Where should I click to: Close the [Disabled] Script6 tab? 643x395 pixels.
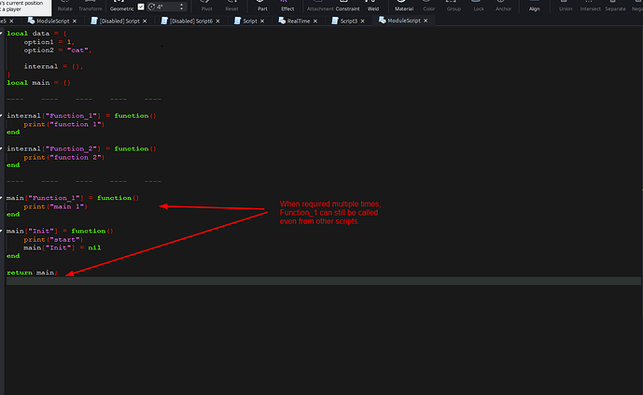(217, 21)
